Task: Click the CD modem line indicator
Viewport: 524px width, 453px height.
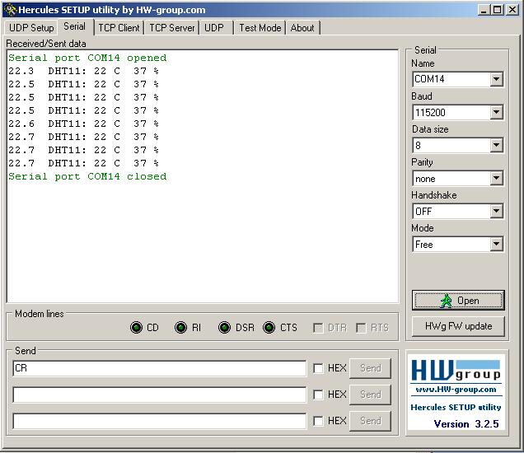Action: [136, 327]
